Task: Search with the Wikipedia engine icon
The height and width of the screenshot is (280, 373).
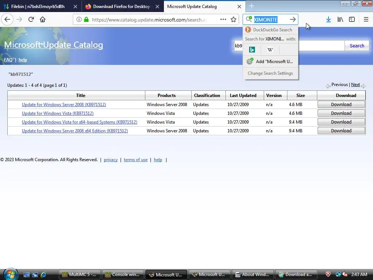Action: [270, 50]
